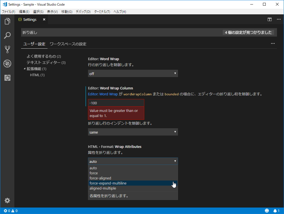The image size is (284, 214).
Task: Select テキスト エディター (3) in settings tree
Action: pyautogui.click(x=46, y=62)
